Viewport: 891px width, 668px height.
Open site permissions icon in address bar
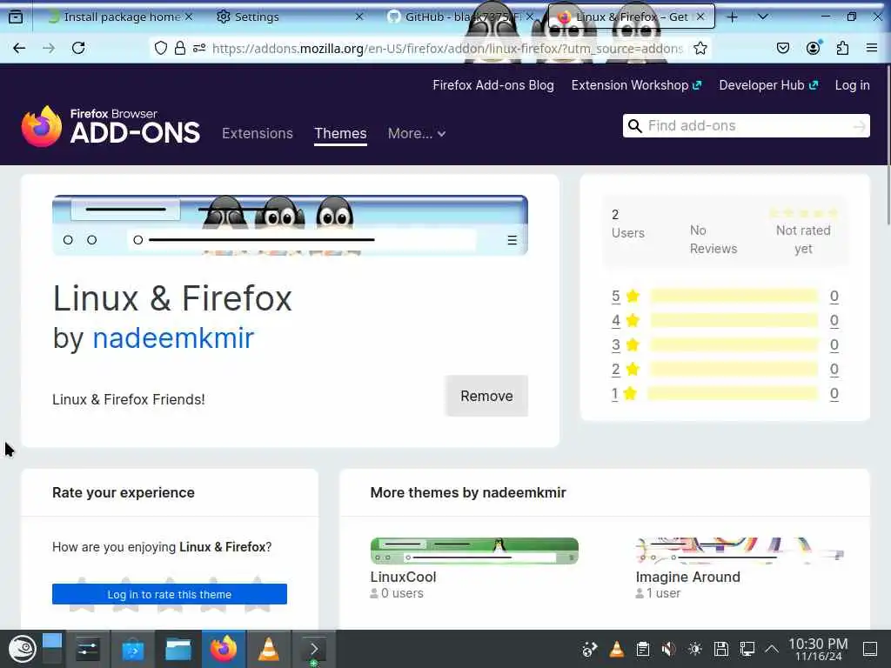point(199,49)
